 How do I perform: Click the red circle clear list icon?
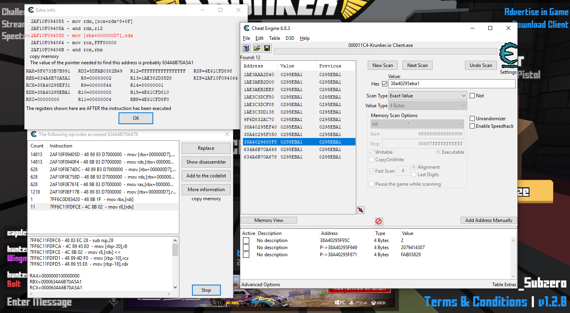(x=379, y=222)
